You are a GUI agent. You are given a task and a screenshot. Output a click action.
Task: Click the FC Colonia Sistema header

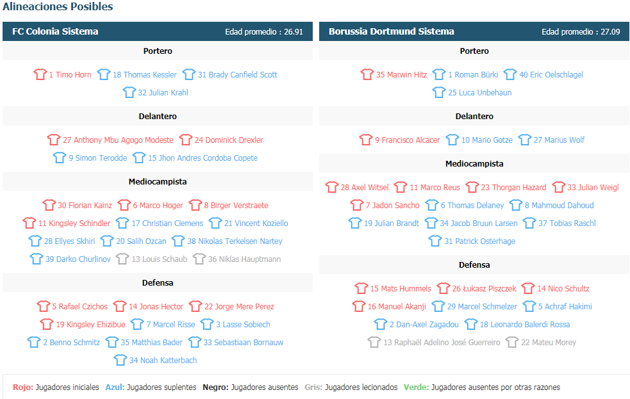[x=158, y=31]
